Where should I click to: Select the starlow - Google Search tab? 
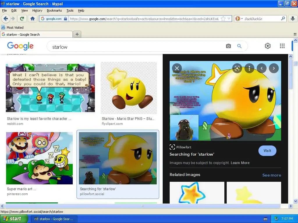coord(36,34)
